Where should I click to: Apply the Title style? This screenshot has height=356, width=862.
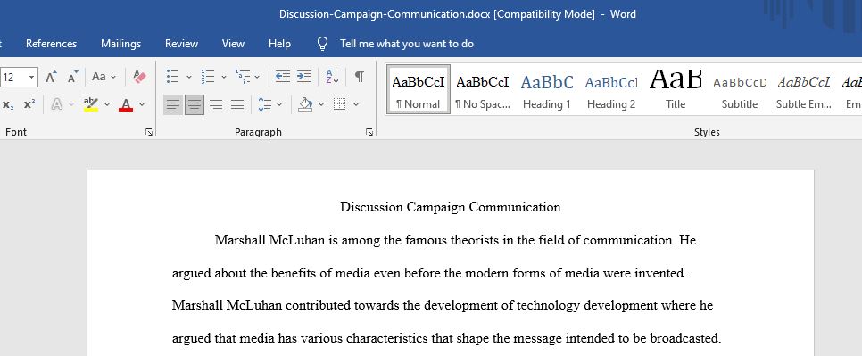pos(676,89)
